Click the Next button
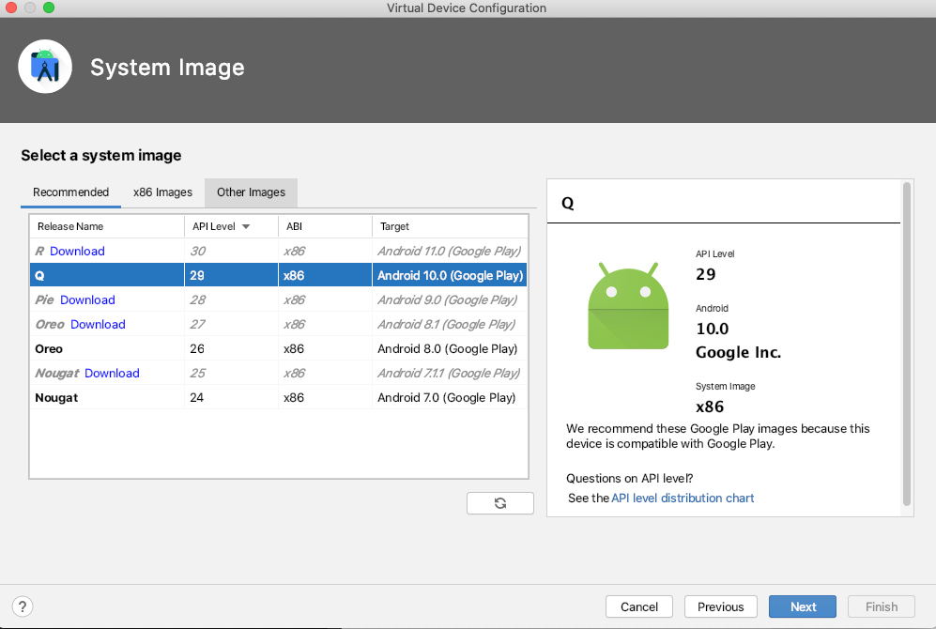The height and width of the screenshot is (629, 936). 803,606
